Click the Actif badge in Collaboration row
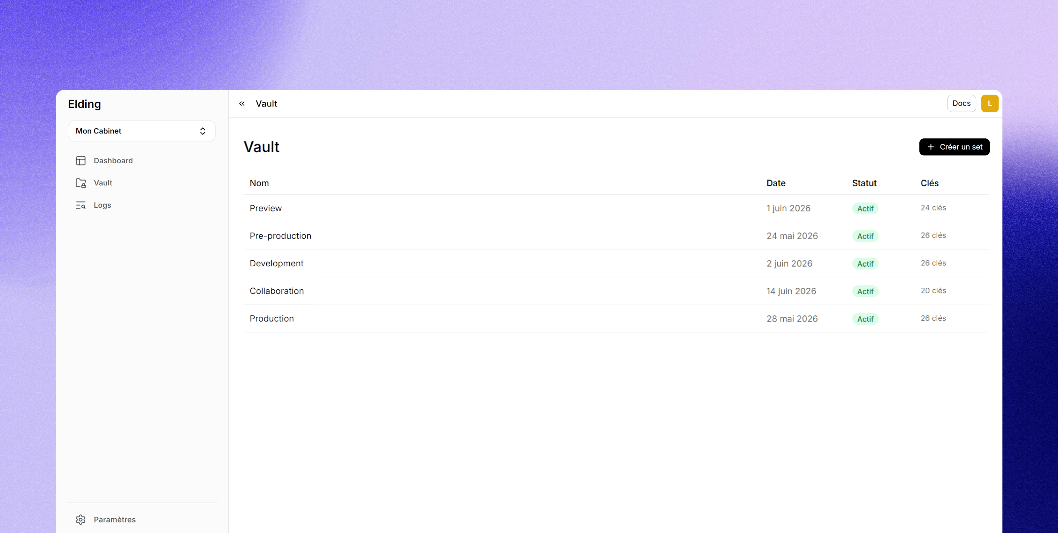The image size is (1058, 533). [x=865, y=291]
